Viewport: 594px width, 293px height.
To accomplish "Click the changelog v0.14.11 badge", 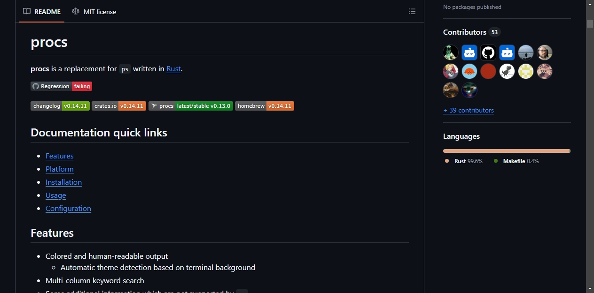I will (60, 106).
